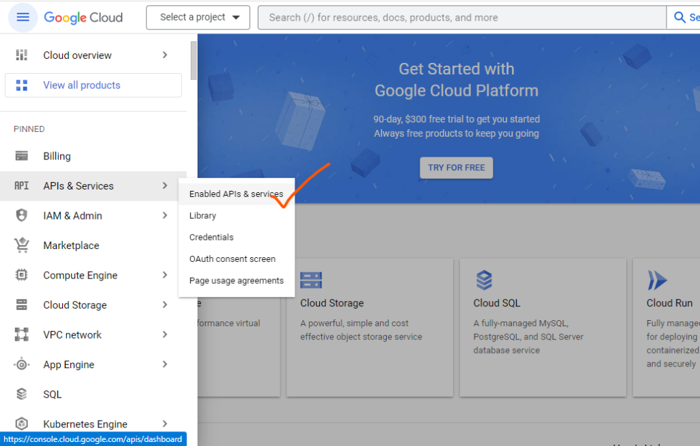The height and width of the screenshot is (446, 700).
Task: Expand the APIs & Services submenu arrow
Action: (x=165, y=185)
